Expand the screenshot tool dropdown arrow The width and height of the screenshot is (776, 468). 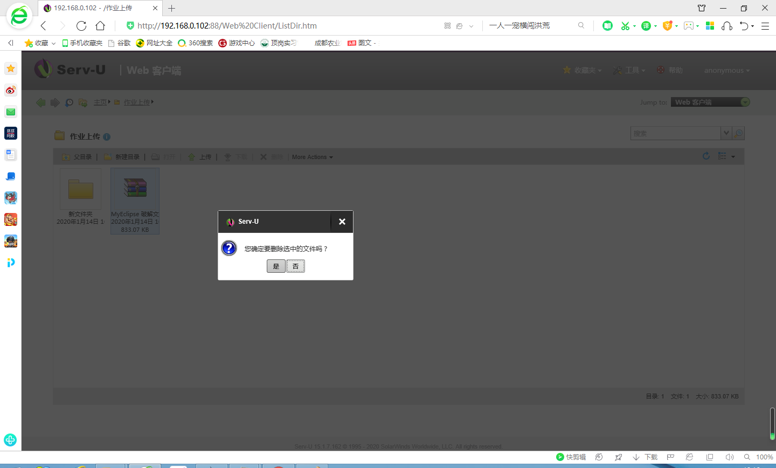click(x=634, y=26)
